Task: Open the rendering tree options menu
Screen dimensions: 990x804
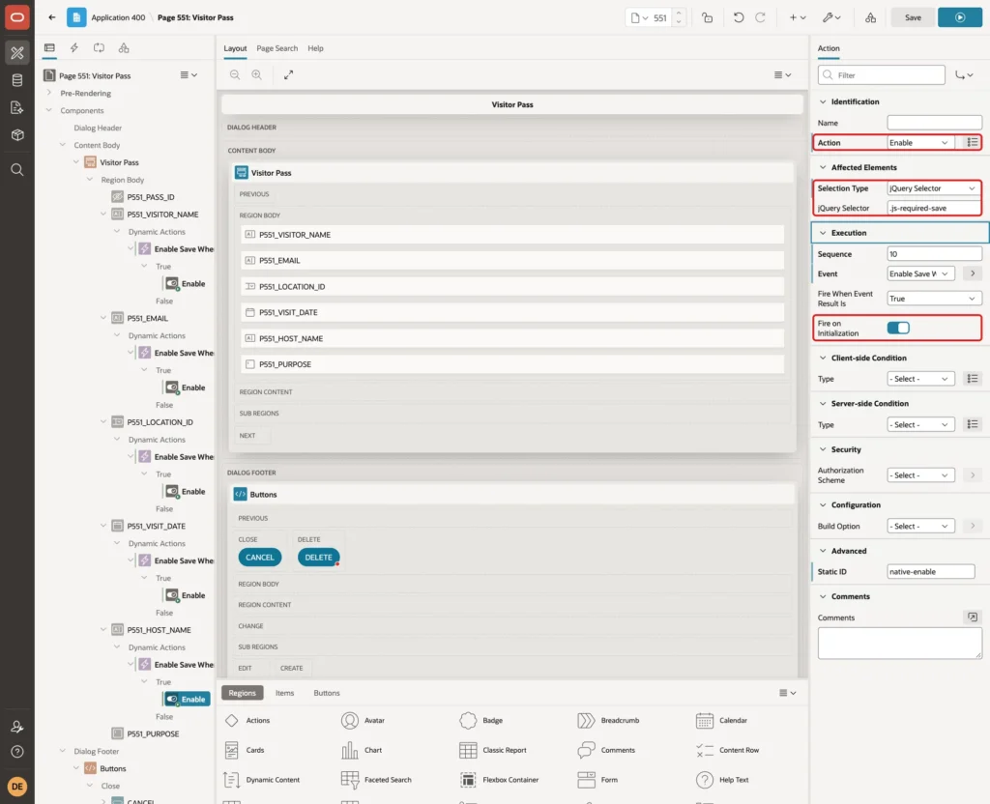Action: pyautogui.click(x=189, y=75)
